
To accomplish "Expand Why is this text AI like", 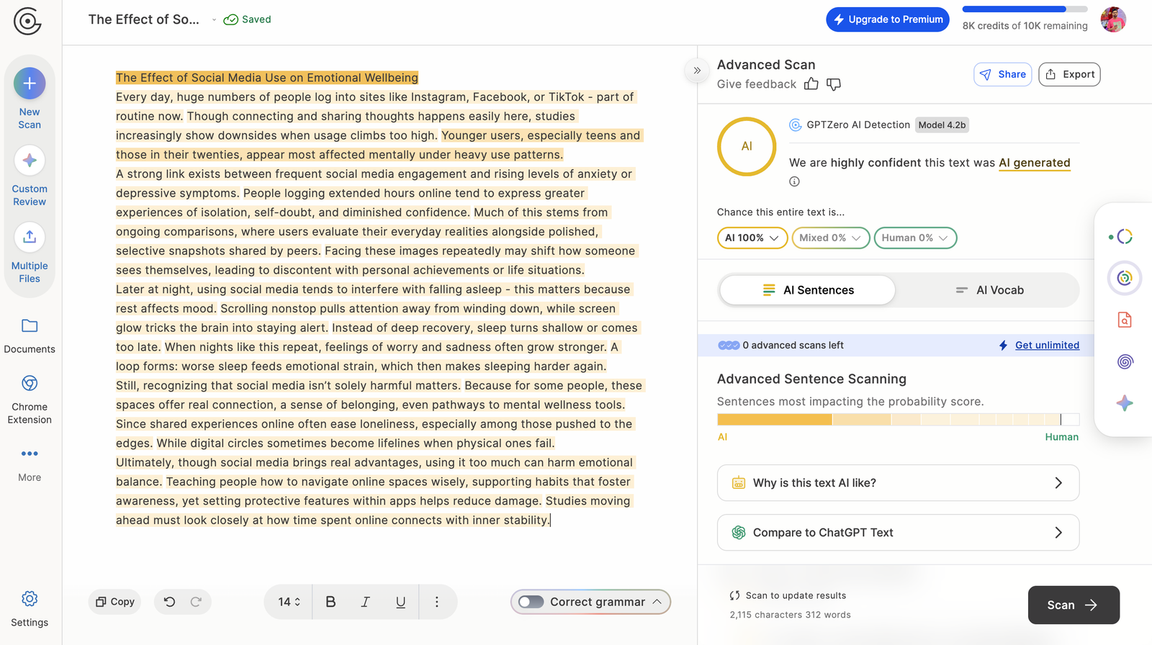I will click(898, 483).
